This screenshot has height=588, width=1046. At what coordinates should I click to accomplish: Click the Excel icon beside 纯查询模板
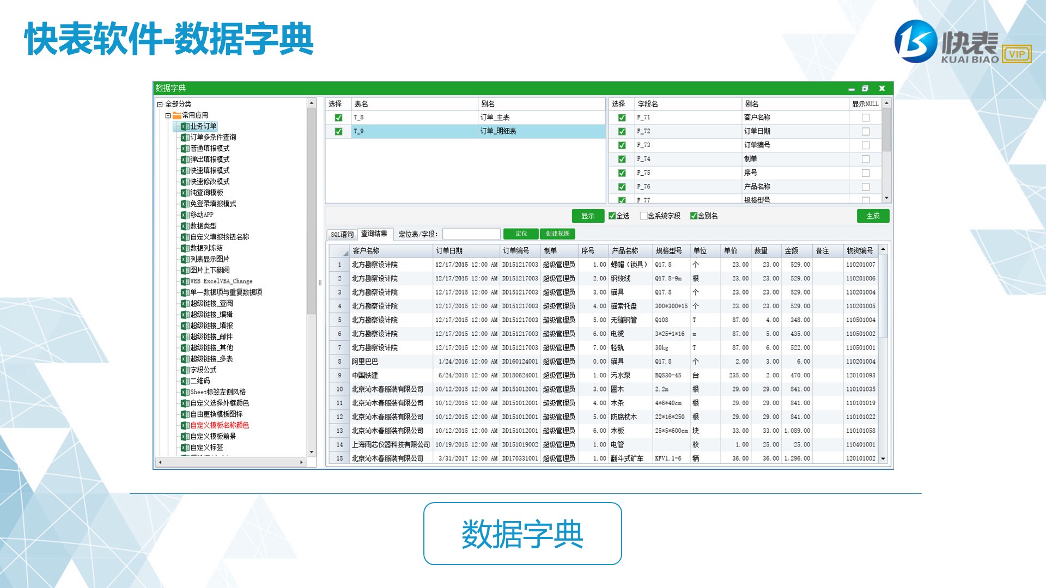tap(185, 193)
